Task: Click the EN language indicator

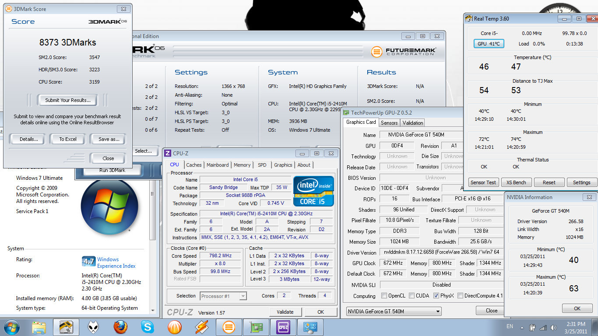Action: [510, 326]
